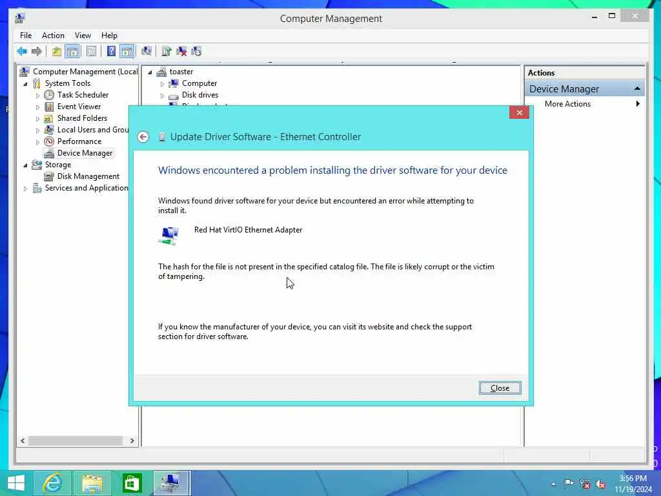This screenshot has height=496, width=661.
Task: Collapse the toaster device tree root
Action: pyautogui.click(x=150, y=72)
